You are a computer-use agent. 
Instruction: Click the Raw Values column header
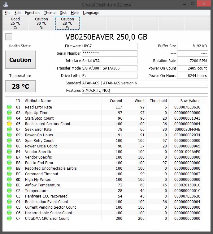[x=185, y=100]
